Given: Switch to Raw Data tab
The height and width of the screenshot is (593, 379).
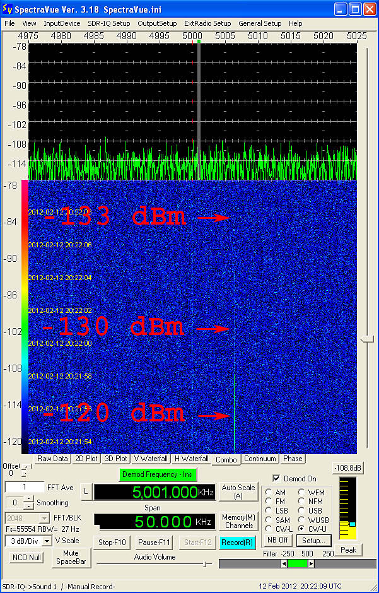Looking at the screenshot, I should (x=52, y=459).
